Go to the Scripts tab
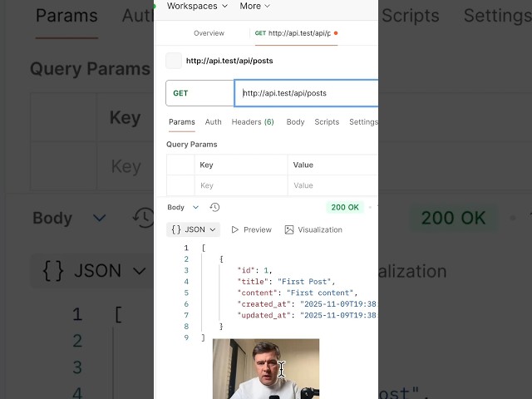 coord(327,122)
